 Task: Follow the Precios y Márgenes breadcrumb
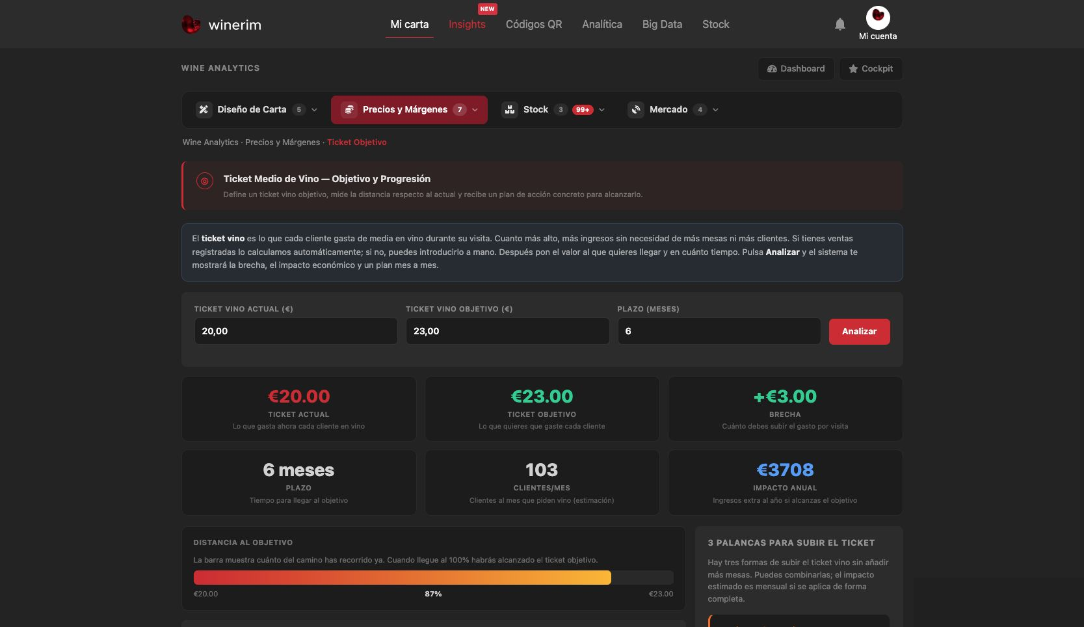(x=282, y=142)
